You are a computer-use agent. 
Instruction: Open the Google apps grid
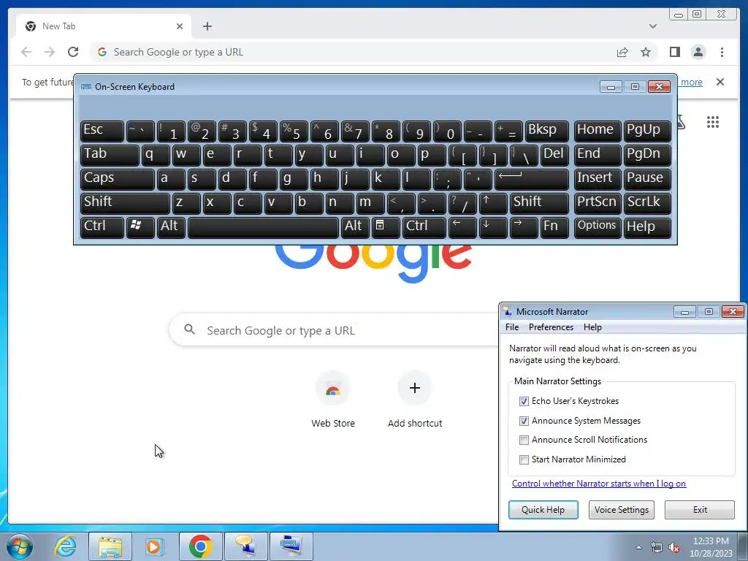[713, 122]
